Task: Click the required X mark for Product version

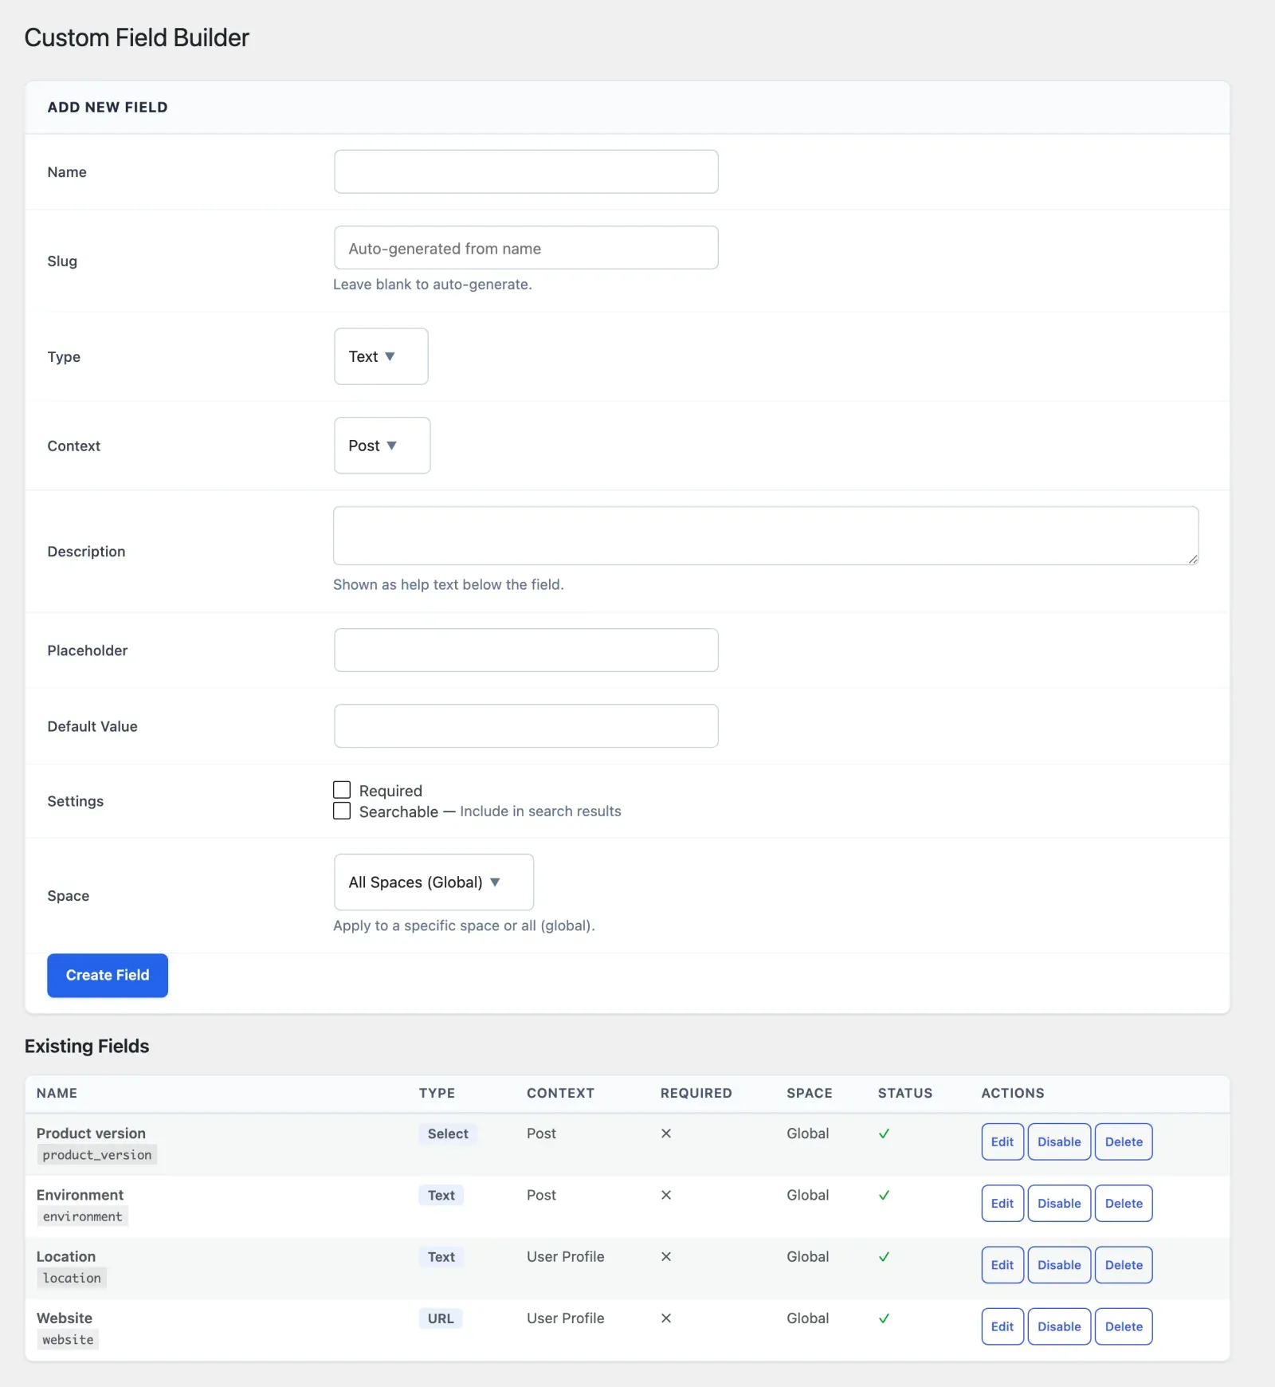Action: pos(666,1134)
